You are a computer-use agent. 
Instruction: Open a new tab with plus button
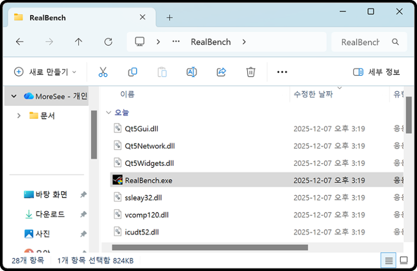170,18
